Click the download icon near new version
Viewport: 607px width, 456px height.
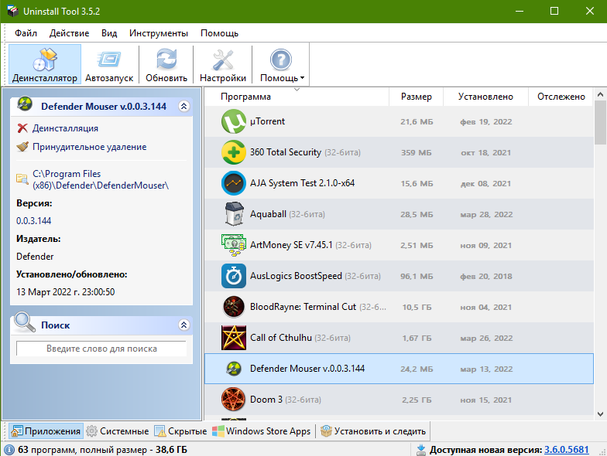(x=421, y=450)
